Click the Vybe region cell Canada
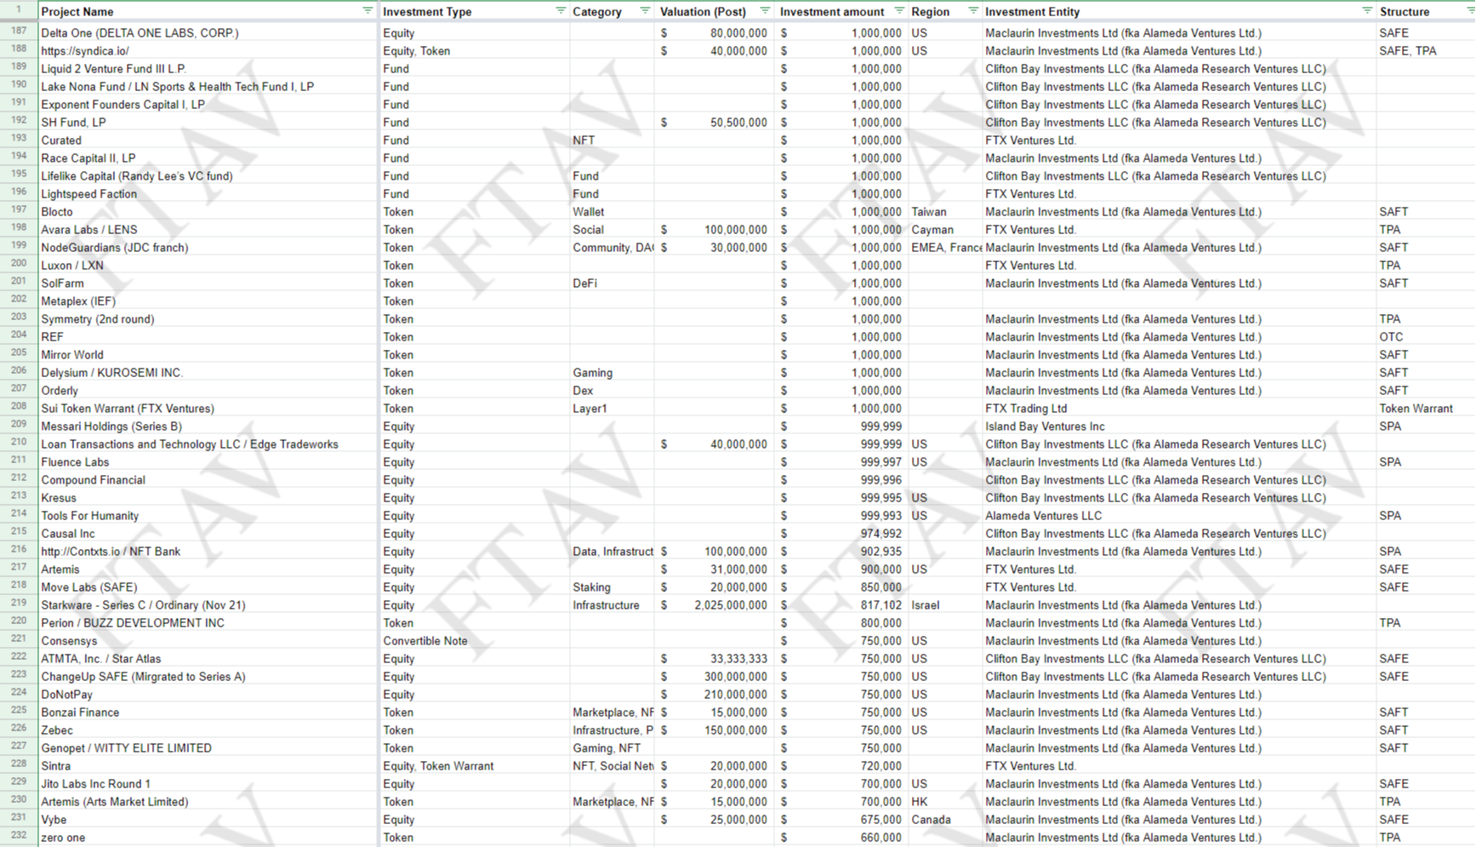1476x847 pixels. point(931,820)
